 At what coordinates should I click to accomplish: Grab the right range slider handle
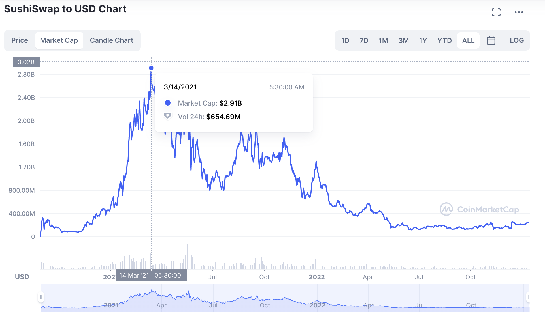click(x=529, y=297)
